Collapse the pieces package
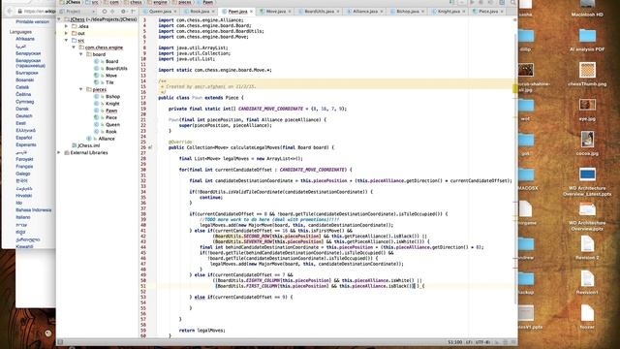 coord(81,89)
